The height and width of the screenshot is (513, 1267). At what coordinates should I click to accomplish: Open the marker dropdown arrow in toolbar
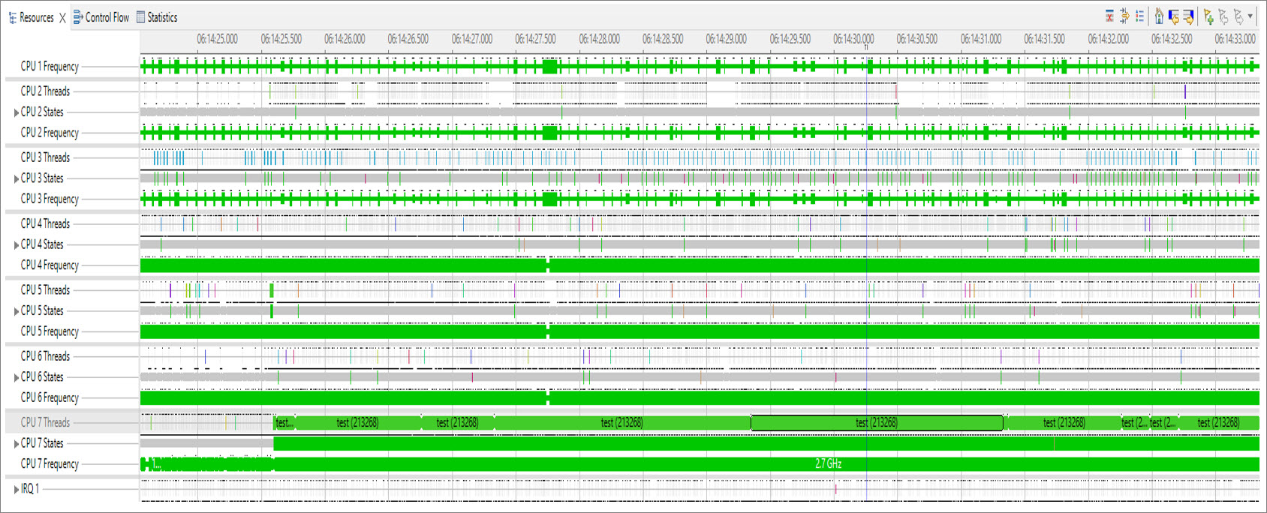point(1250,16)
